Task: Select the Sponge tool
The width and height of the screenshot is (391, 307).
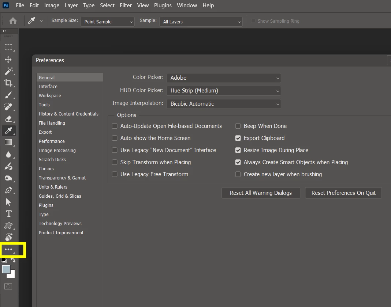Action: [x=8, y=178]
